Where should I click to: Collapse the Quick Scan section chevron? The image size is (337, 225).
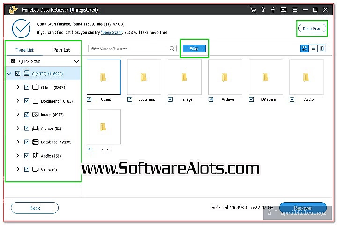[x=76, y=61]
